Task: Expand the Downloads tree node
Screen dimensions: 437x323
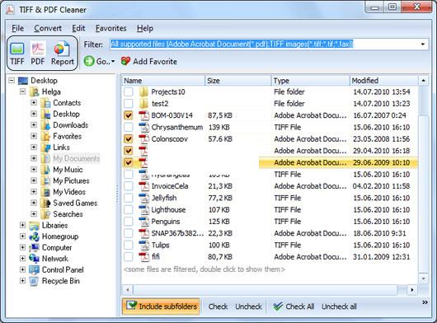Action: [34, 125]
